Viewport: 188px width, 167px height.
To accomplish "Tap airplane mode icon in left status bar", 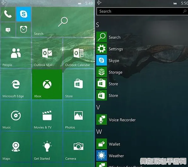I will (x=3, y=3).
